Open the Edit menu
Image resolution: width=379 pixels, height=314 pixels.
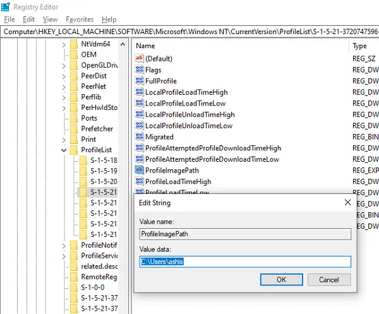click(29, 20)
